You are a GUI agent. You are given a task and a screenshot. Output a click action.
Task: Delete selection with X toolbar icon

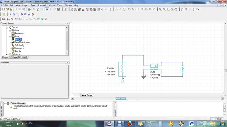34,10
